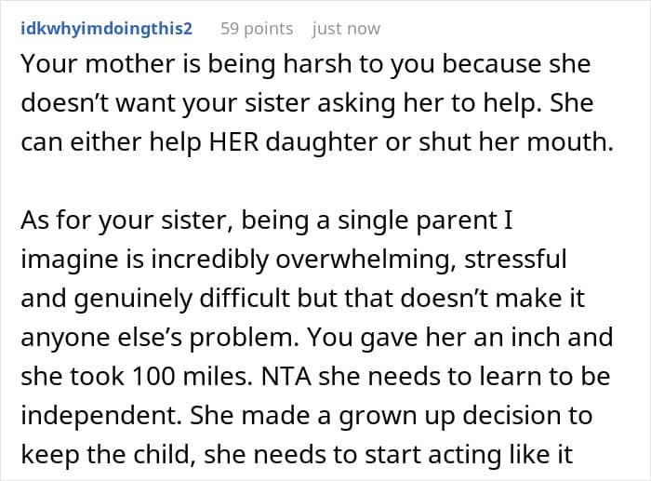Image resolution: width=651 pixels, height=481 pixels.
Task: Open the idkwhyimdoingthis2 user profile
Action: tap(105, 28)
